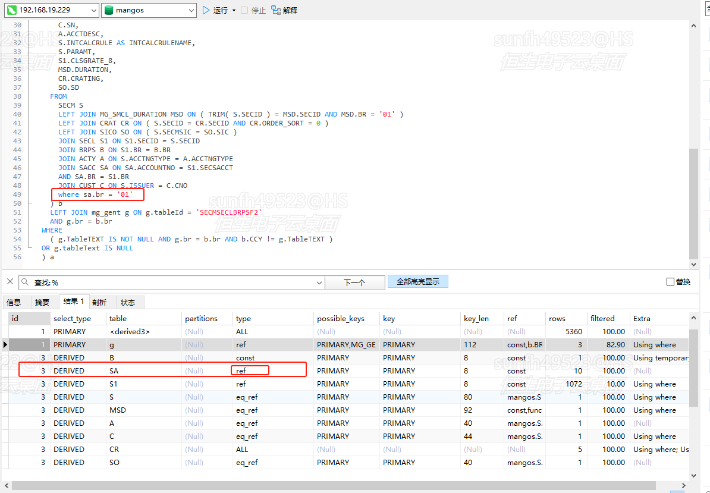Click the magnifier icon in the find box
Viewport: 710px width, 493px height.
click(x=26, y=282)
